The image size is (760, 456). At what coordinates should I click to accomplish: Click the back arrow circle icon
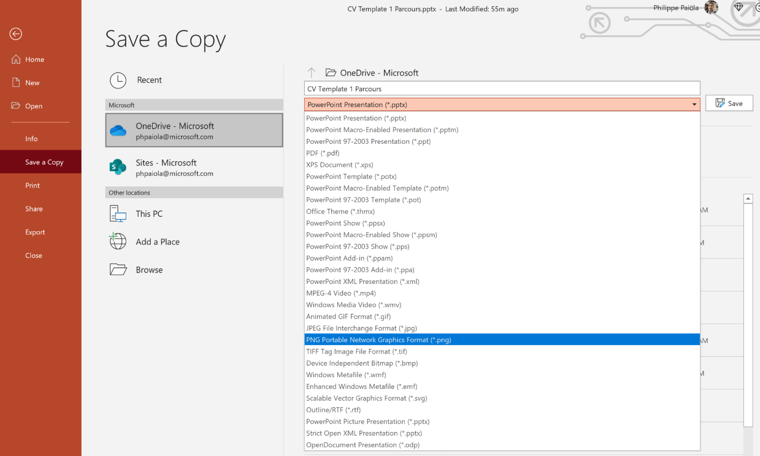[x=16, y=34]
